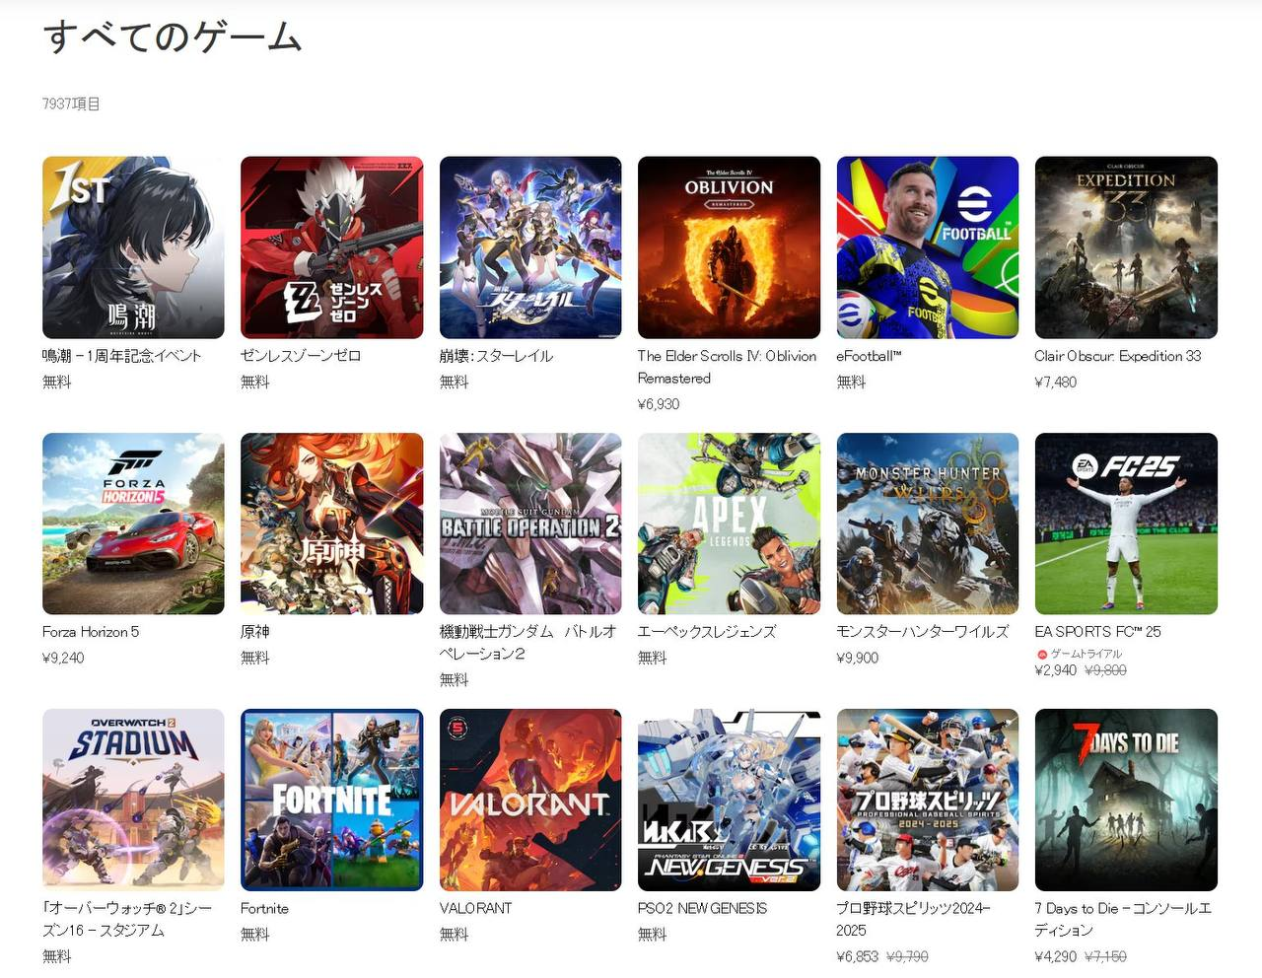1262x978 pixels.
Task: Click the ¥6,853 discounted baseball game price
Action: tap(858, 956)
